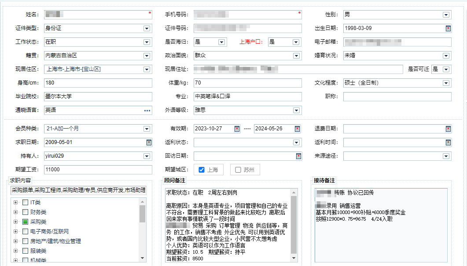
Task: Click down arrow of job category tree scrollbar
Action: pyautogui.click(x=142, y=258)
